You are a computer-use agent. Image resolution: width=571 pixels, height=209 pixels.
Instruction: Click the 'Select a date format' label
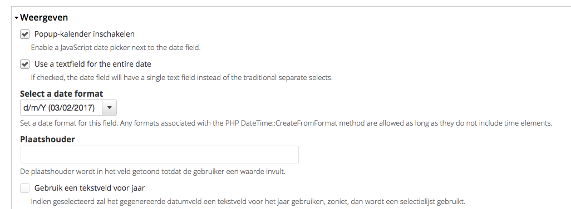tap(62, 94)
